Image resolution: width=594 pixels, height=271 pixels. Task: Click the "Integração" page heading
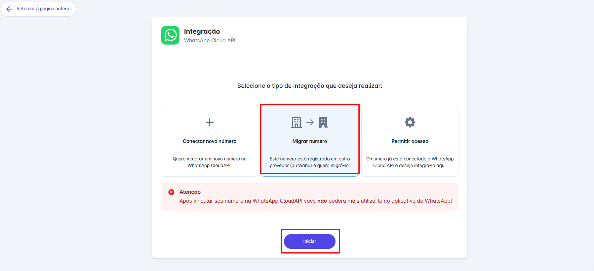[202, 31]
